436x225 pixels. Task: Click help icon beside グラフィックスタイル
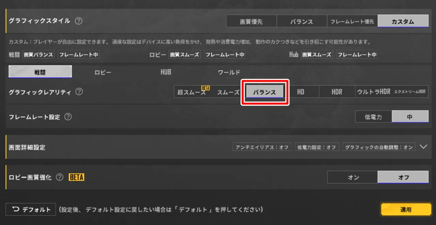click(79, 21)
